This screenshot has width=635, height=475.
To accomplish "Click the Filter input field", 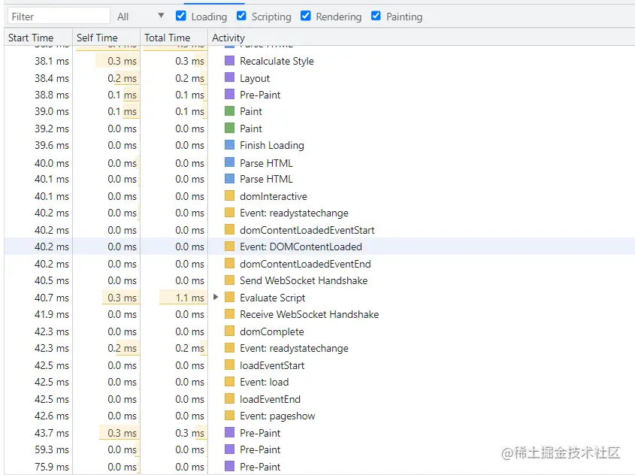I will pyautogui.click(x=59, y=17).
